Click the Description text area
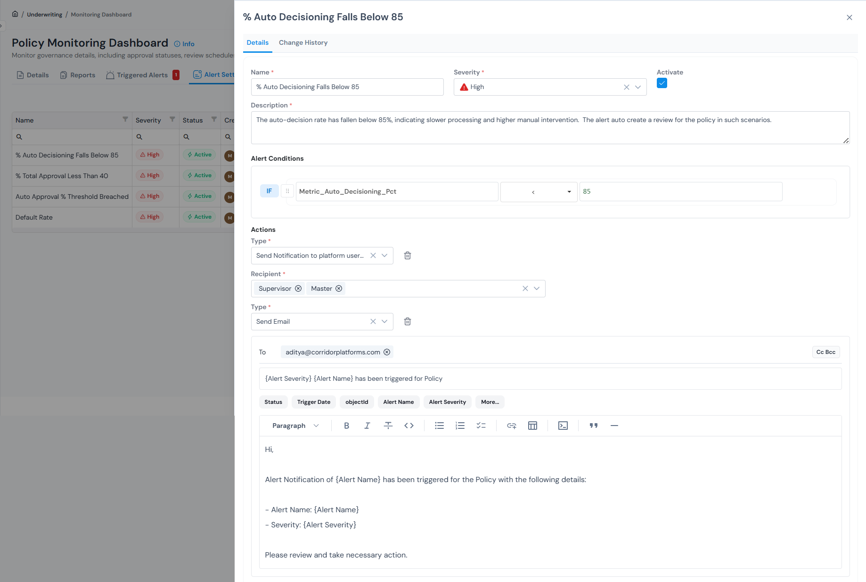The image size is (866, 582). 550,128
